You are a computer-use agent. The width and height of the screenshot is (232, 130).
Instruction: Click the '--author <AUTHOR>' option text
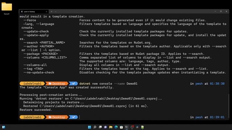[39, 46]
